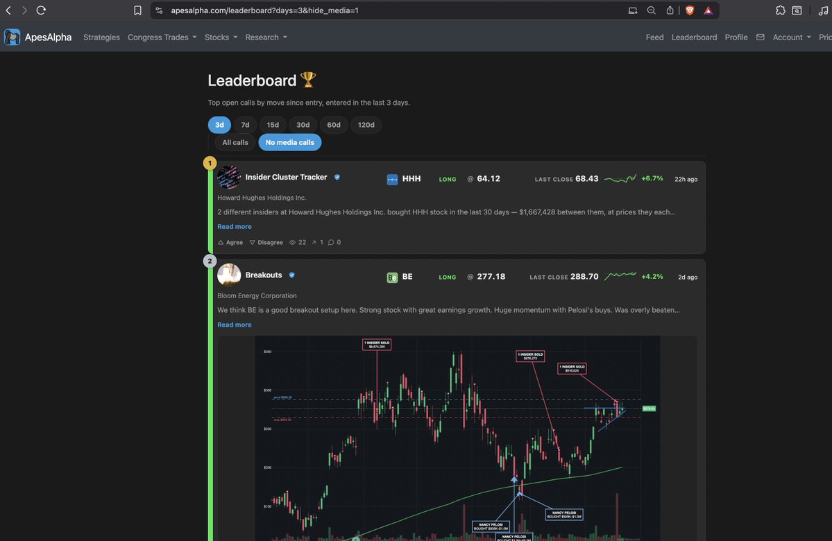The height and width of the screenshot is (541, 832).
Task: Open browser extensions puzzle icon
Action: pos(780,10)
